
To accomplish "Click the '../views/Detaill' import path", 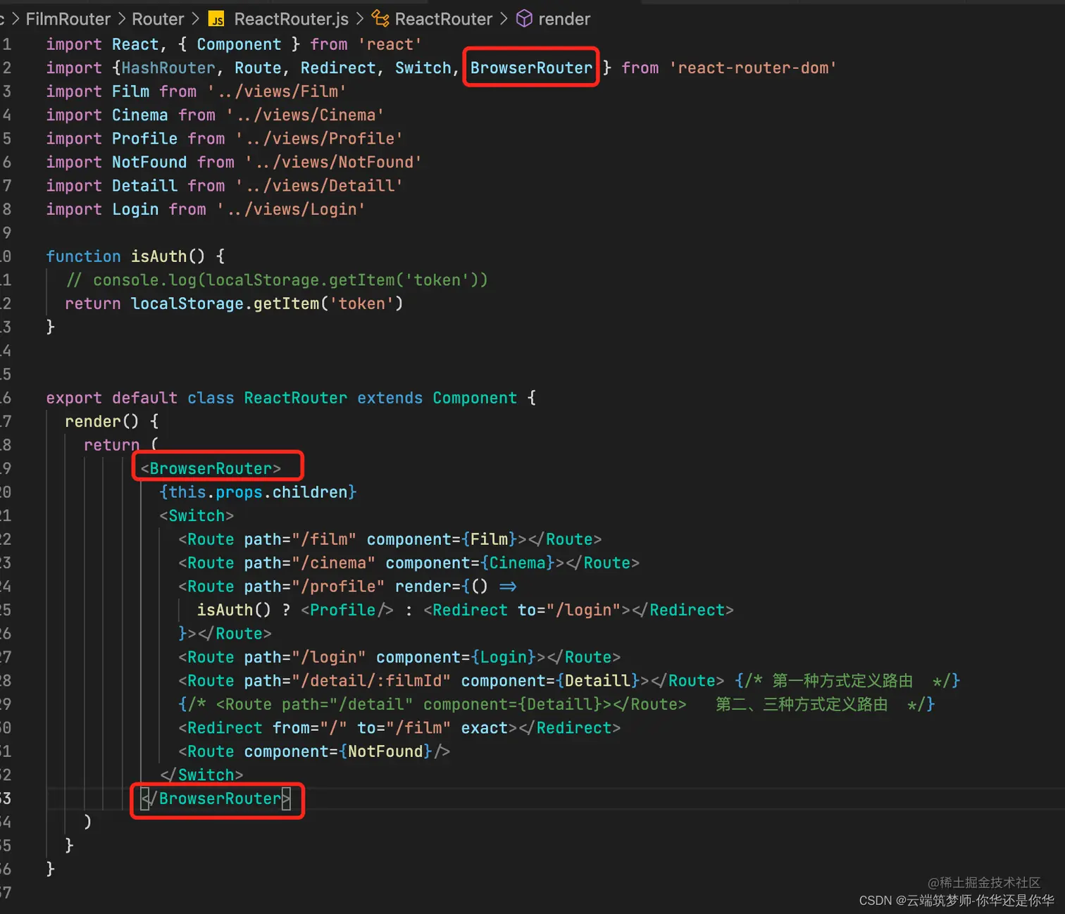I will 319,186.
